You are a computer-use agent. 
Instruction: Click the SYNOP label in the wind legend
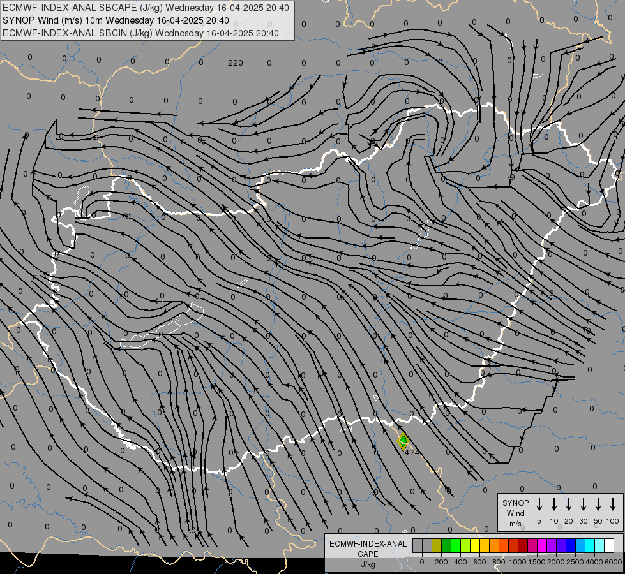(x=515, y=503)
